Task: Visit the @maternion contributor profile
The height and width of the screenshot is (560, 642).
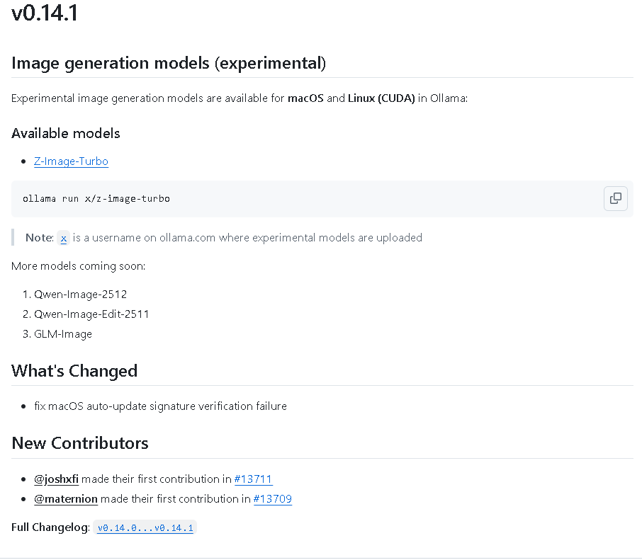Action: pyautogui.click(x=65, y=499)
